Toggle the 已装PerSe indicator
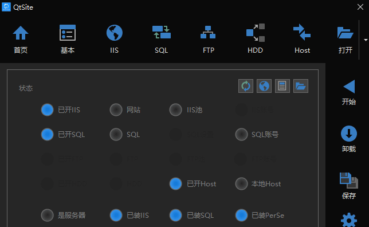The width and height of the screenshot is (369, 227). 241,215
